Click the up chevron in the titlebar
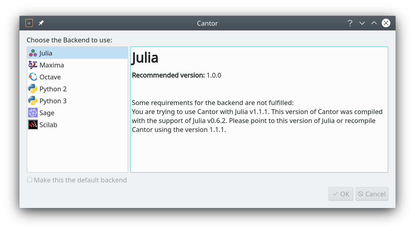Viewport: 415px width, 231px height. 374,23
